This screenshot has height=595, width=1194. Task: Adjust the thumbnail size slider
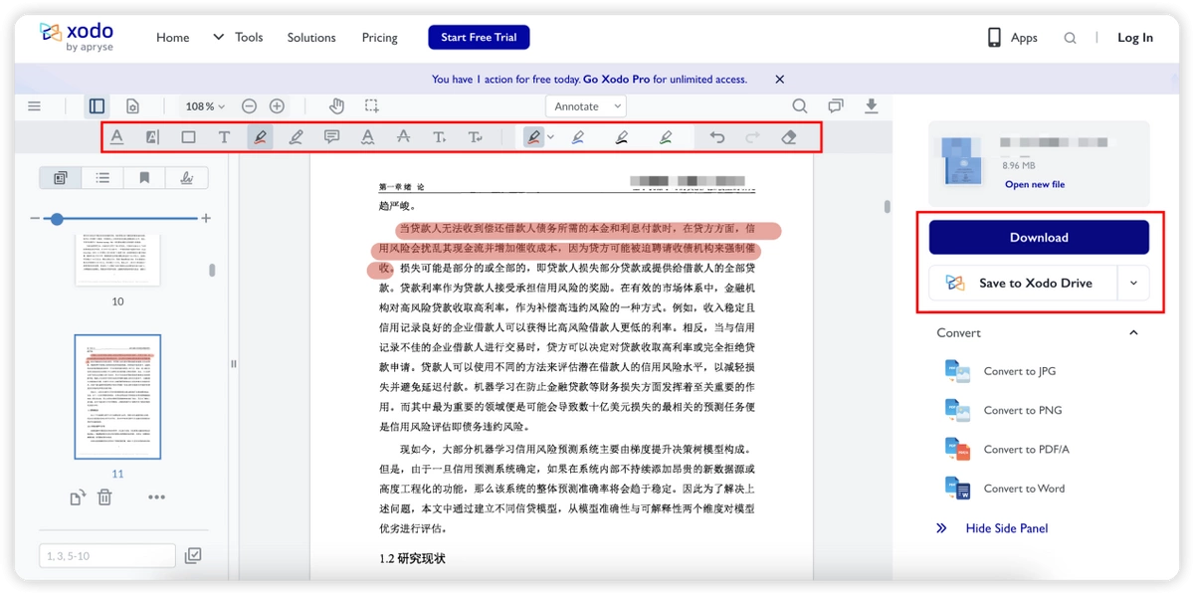click(57, 218)
